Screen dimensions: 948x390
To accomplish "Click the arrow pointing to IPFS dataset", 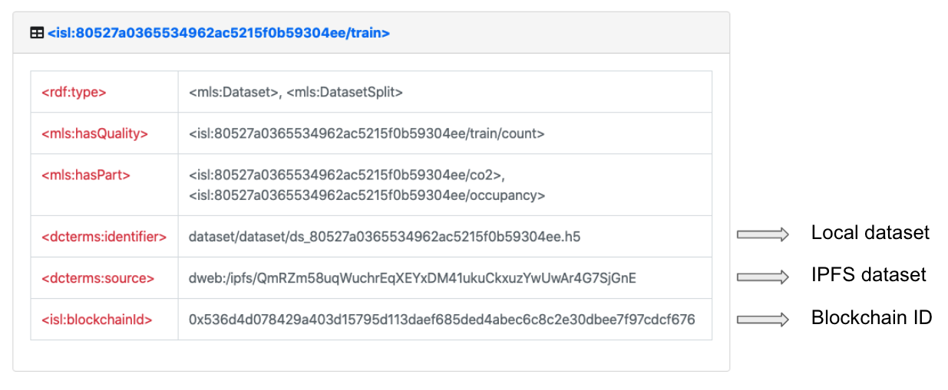I will pos(763,276).
